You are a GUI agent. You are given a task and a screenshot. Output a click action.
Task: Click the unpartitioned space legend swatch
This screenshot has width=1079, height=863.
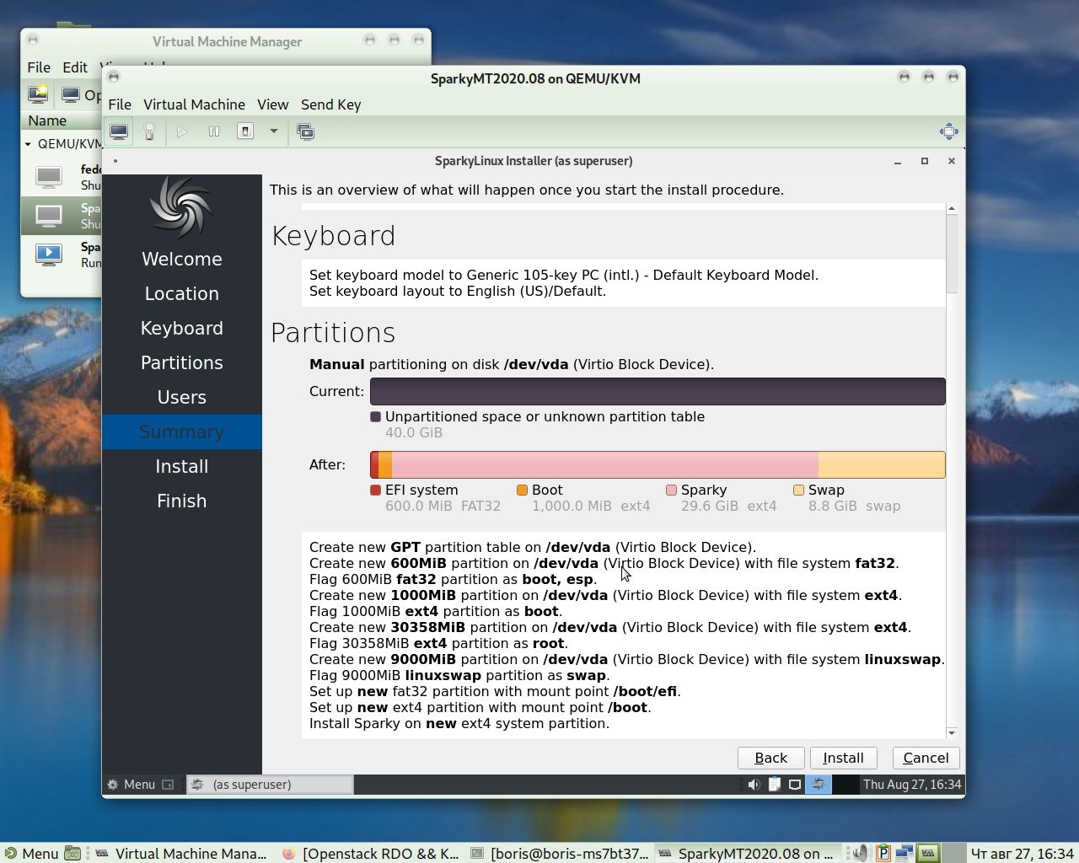pyautogui.click(x=376, y=416)
